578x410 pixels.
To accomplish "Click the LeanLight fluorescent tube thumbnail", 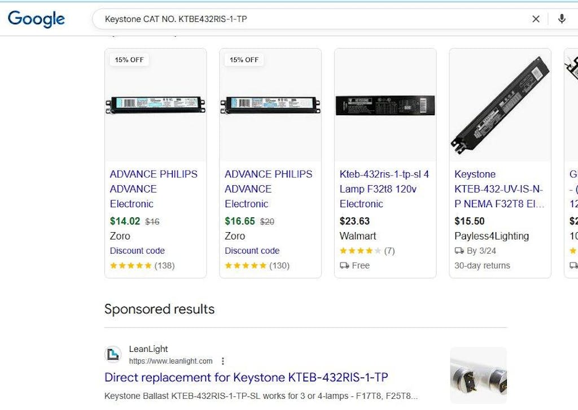I will point(478,374).
